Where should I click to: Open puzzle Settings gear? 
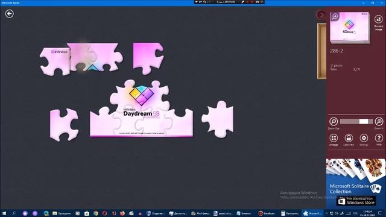[x=364, y=140]
